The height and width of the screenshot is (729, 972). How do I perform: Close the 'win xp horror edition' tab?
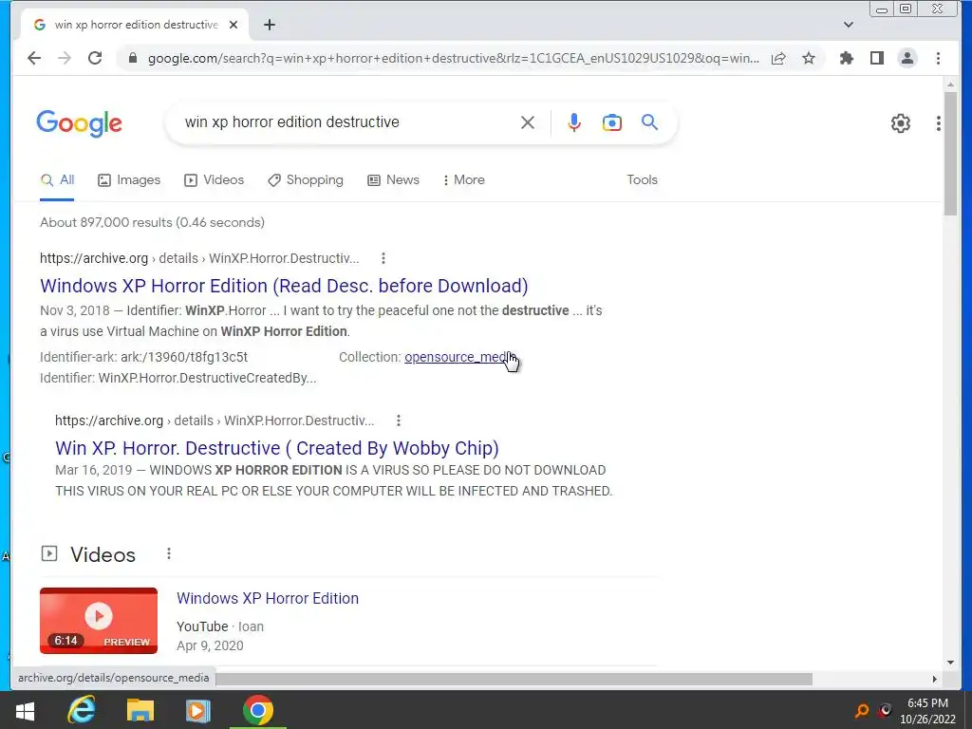(x=234, y=25)
